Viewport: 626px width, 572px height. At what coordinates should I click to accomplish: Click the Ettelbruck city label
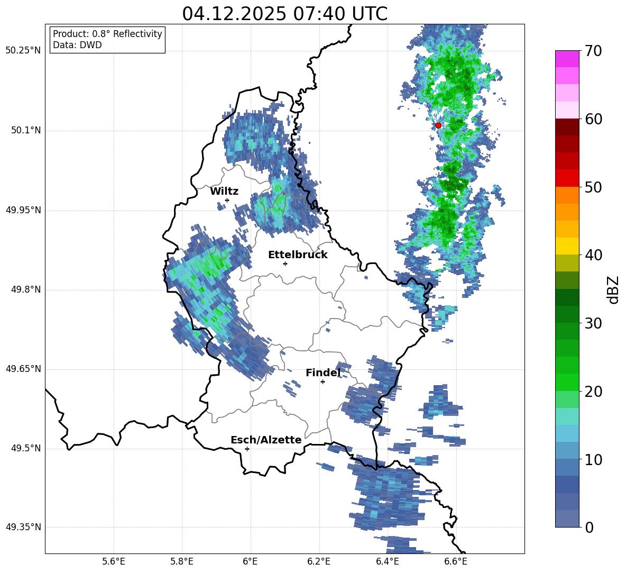[298, 255]
